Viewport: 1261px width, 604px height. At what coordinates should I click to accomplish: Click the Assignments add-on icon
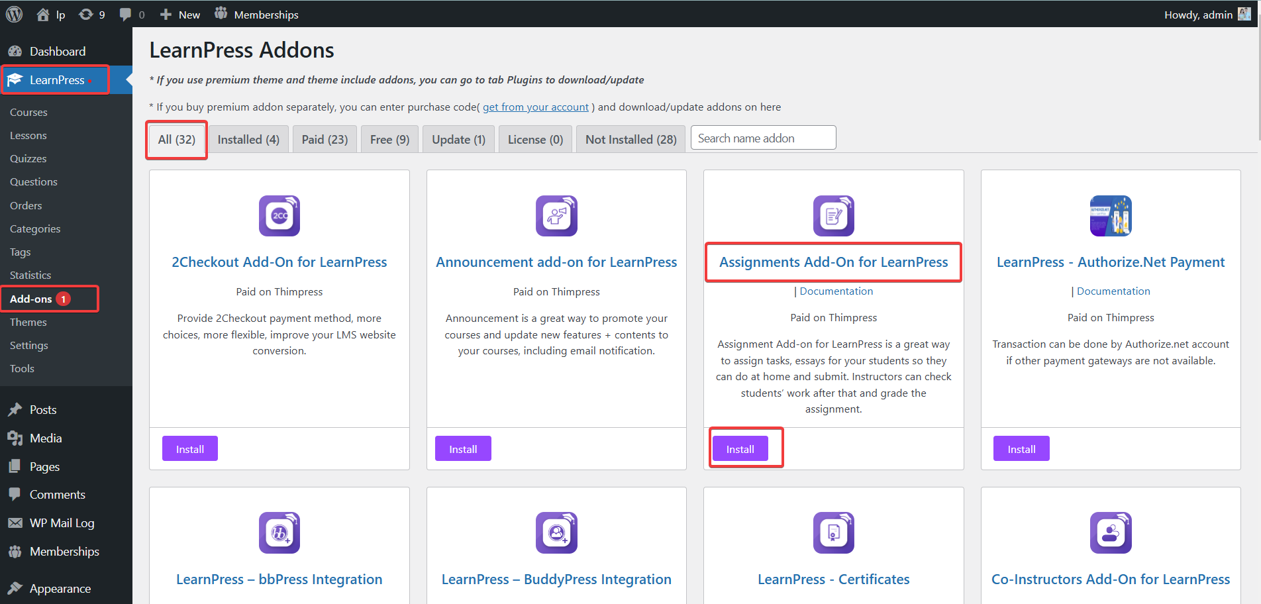click(834, 216)
